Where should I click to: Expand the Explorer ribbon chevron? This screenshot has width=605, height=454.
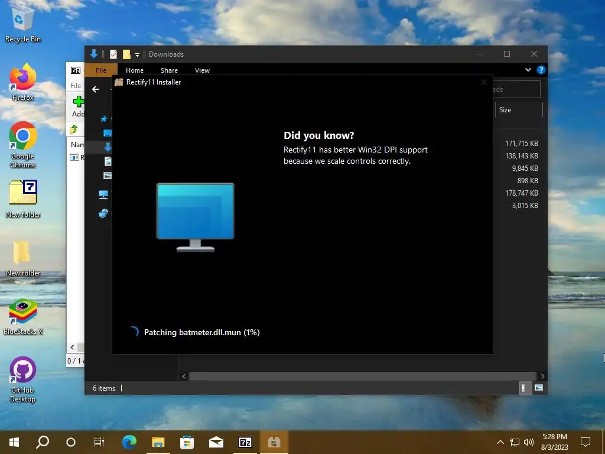tap(528, 70)
